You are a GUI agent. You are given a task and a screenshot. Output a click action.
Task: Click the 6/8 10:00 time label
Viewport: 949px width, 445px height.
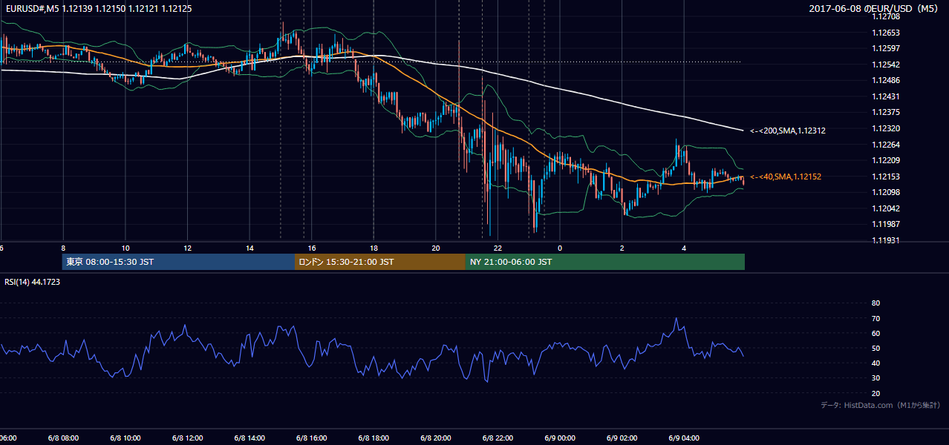125,438
